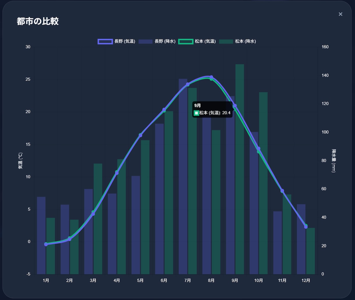Click the 松本 precipitation bar for 10月
Screen dimensions: 355x300
(263, 183)
